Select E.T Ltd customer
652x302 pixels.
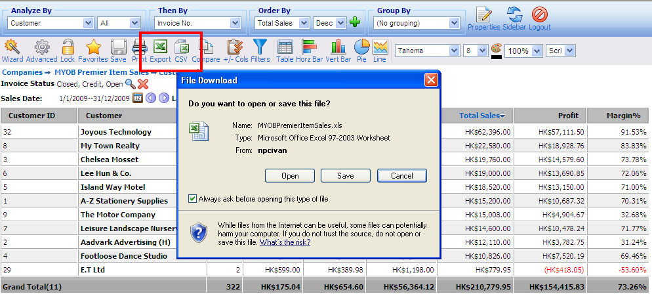click(92, 270)
